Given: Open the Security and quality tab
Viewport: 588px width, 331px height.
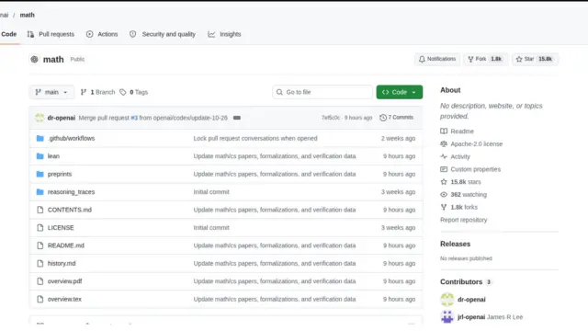Looking at the screenshot, I should (163, 34).
